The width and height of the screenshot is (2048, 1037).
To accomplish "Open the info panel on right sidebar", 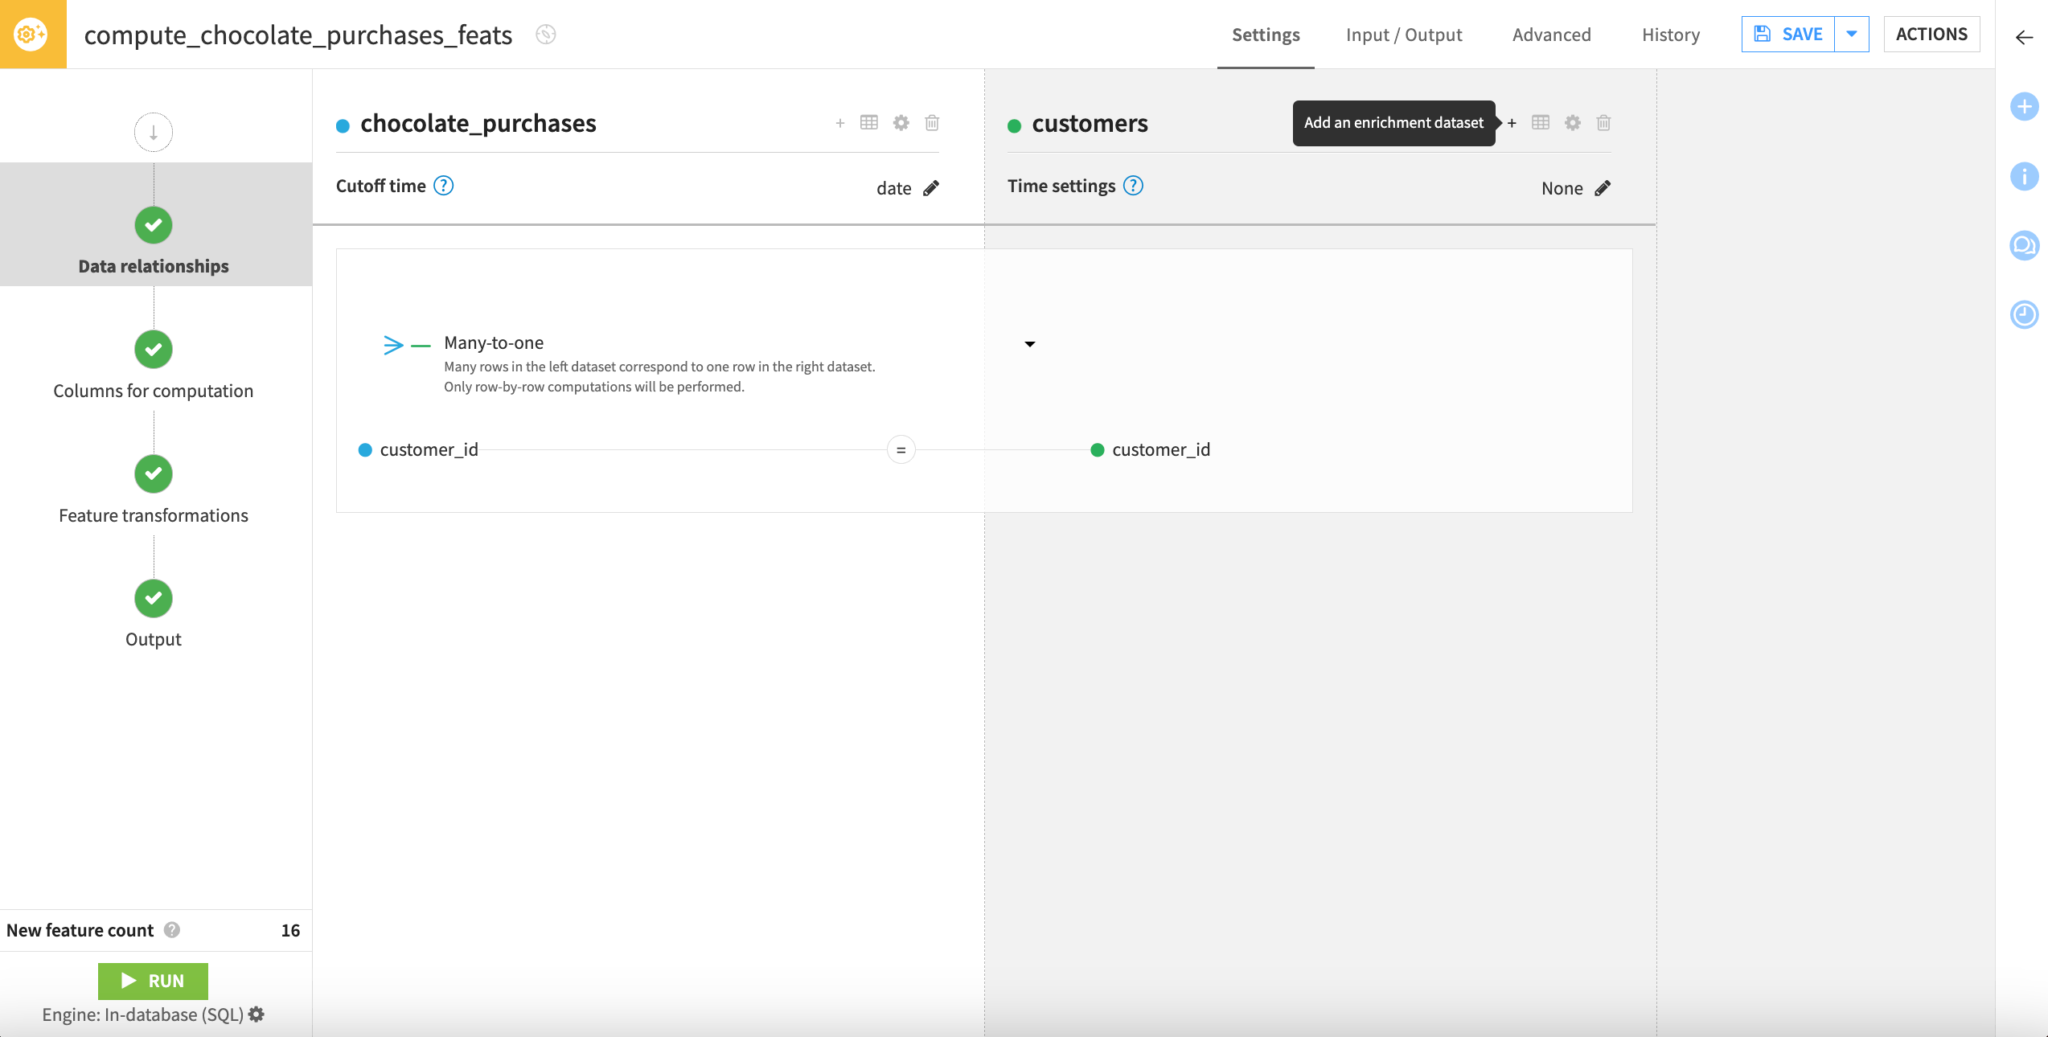I will [x=2024, y=176].
